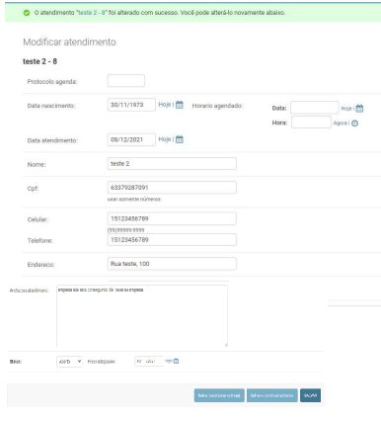Click the Endereco label

tap(40, 265)
